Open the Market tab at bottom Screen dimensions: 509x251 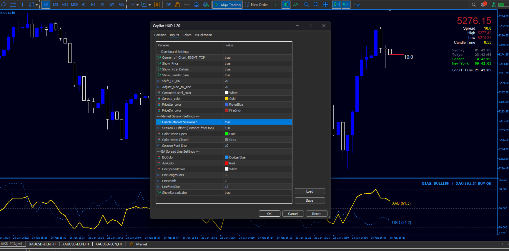click(139, 244)
